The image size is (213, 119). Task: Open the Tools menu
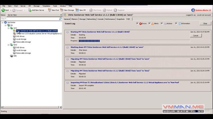[55, 6]
